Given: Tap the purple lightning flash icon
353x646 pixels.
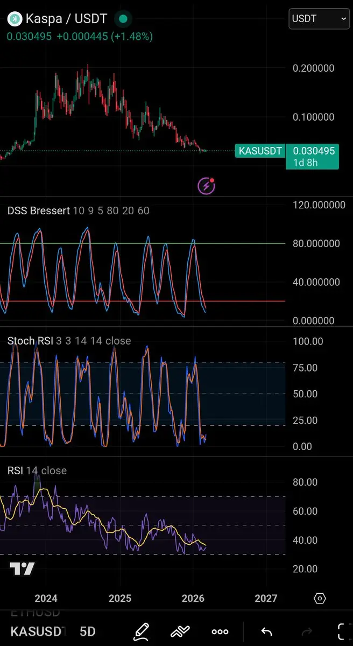Looking at the screenshot, I should [x=207, y=186].
